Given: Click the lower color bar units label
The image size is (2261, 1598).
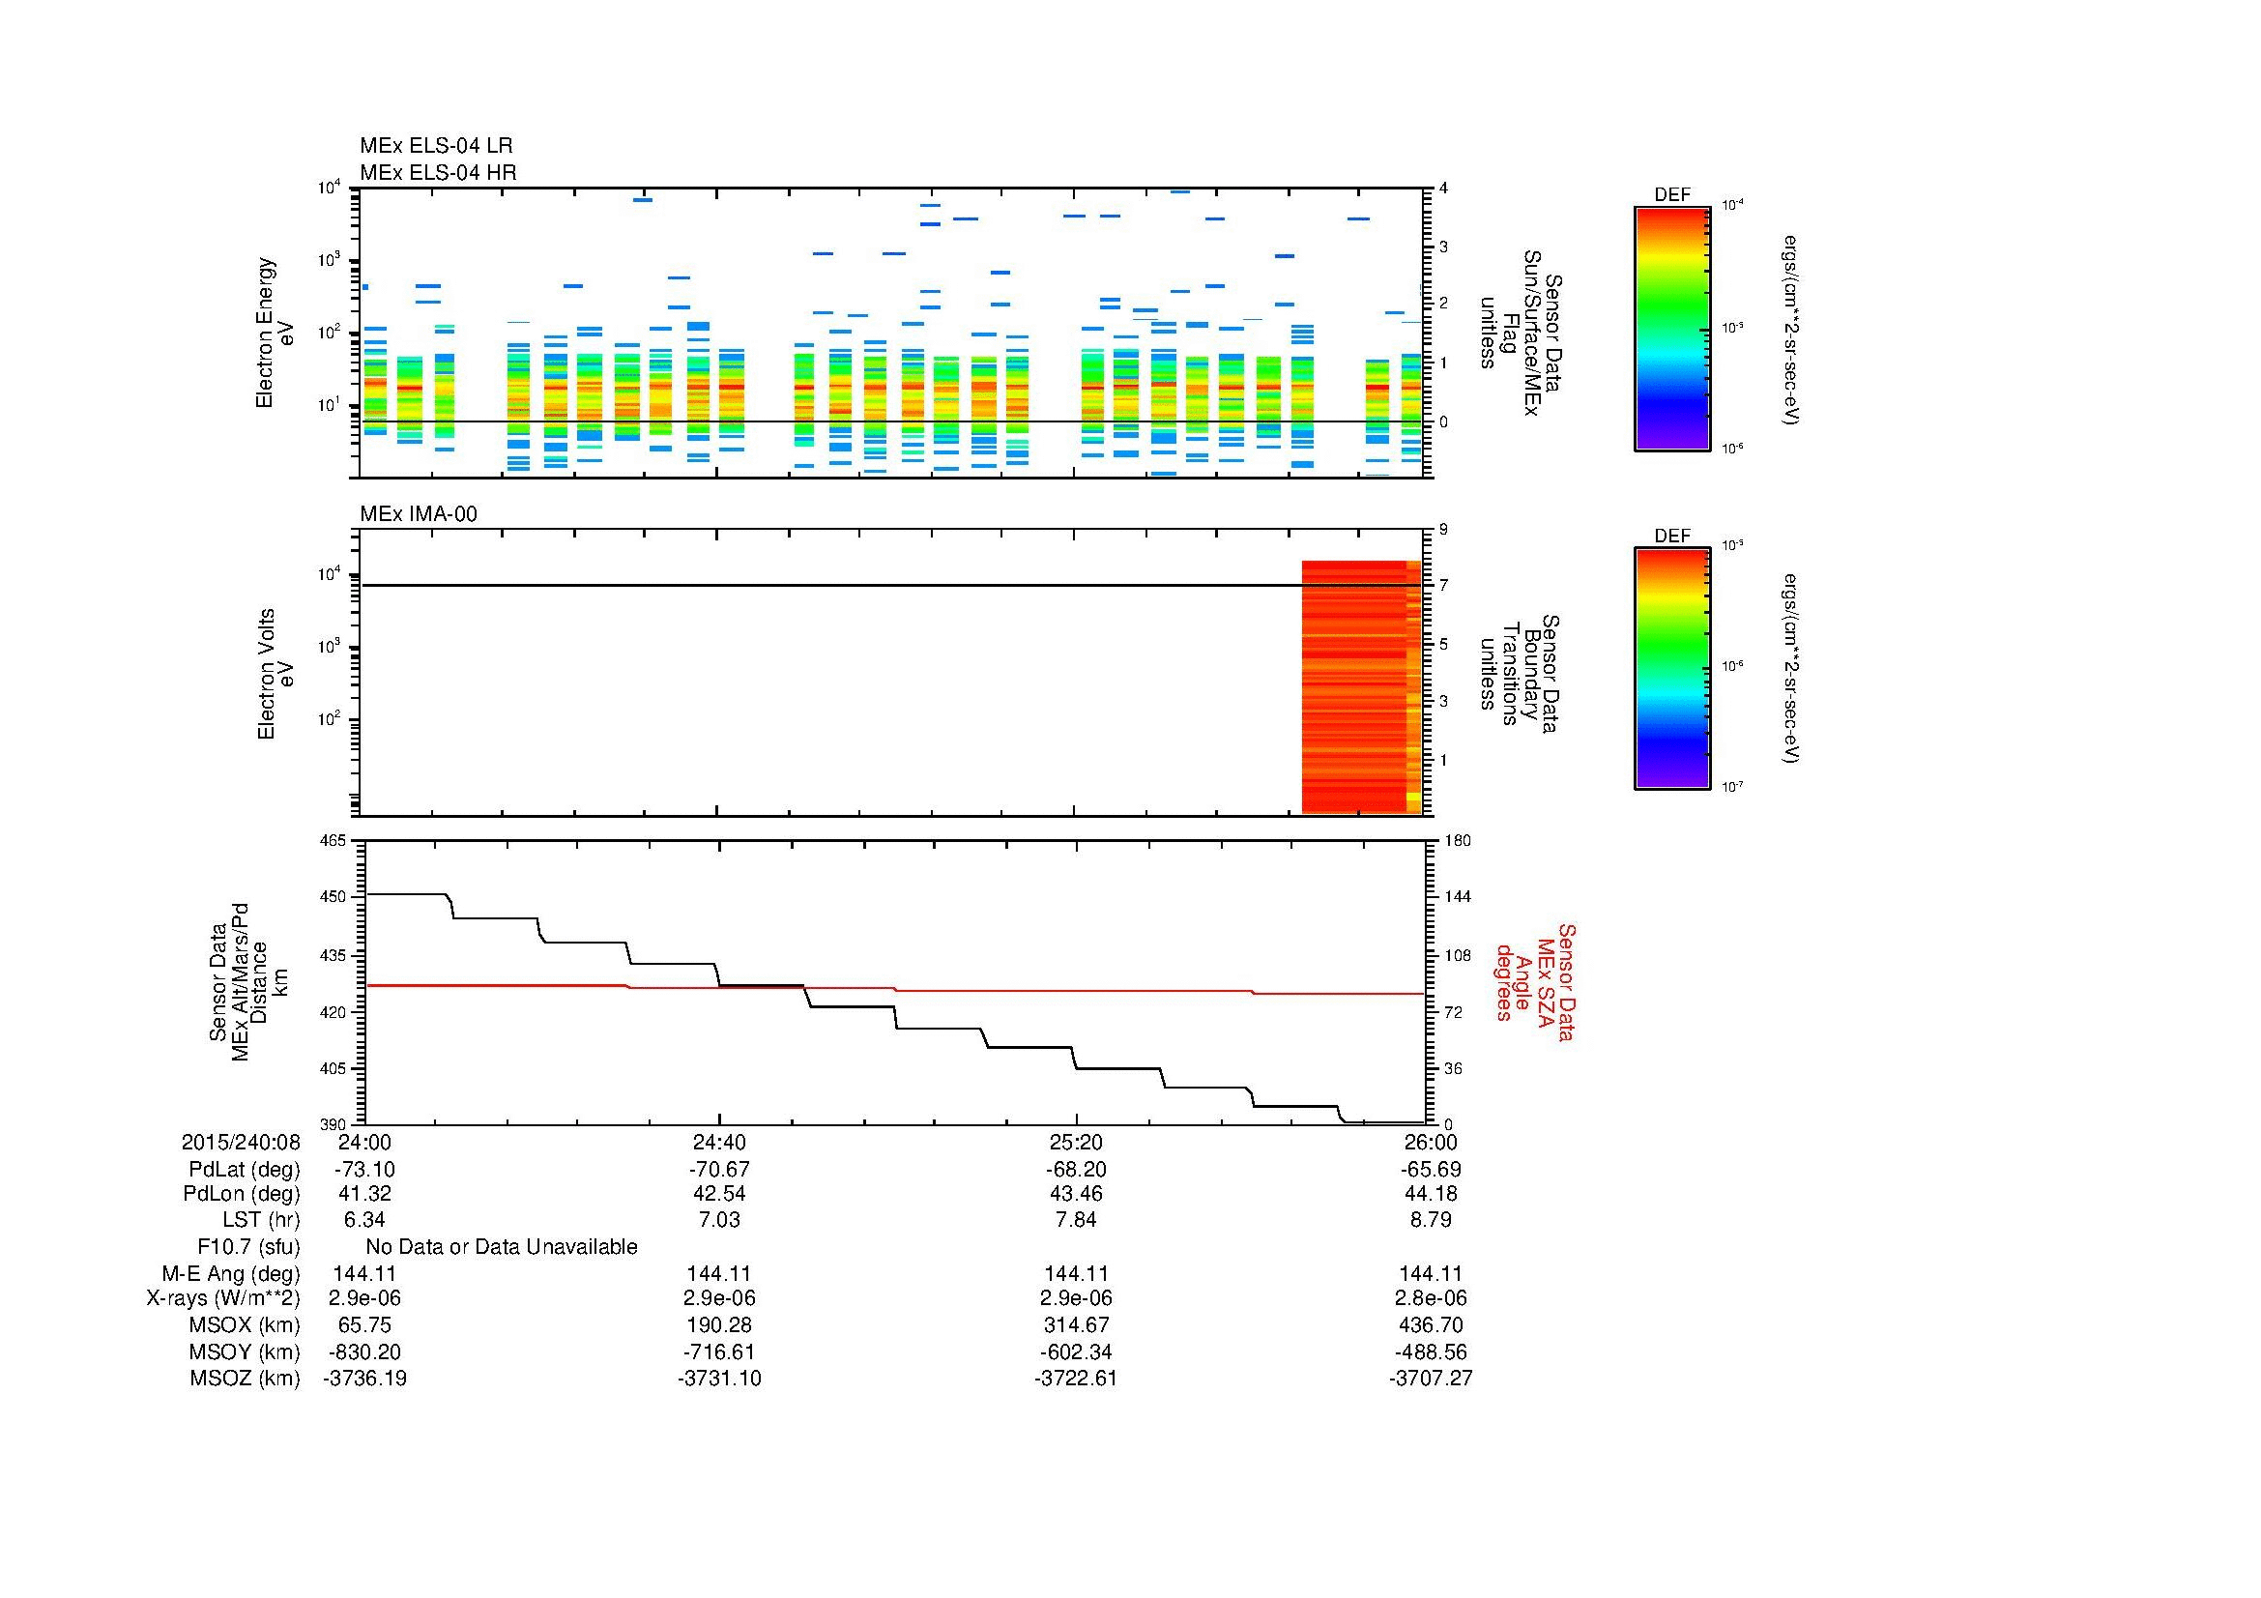Looking at the screenshot, I should [1792, 670].
